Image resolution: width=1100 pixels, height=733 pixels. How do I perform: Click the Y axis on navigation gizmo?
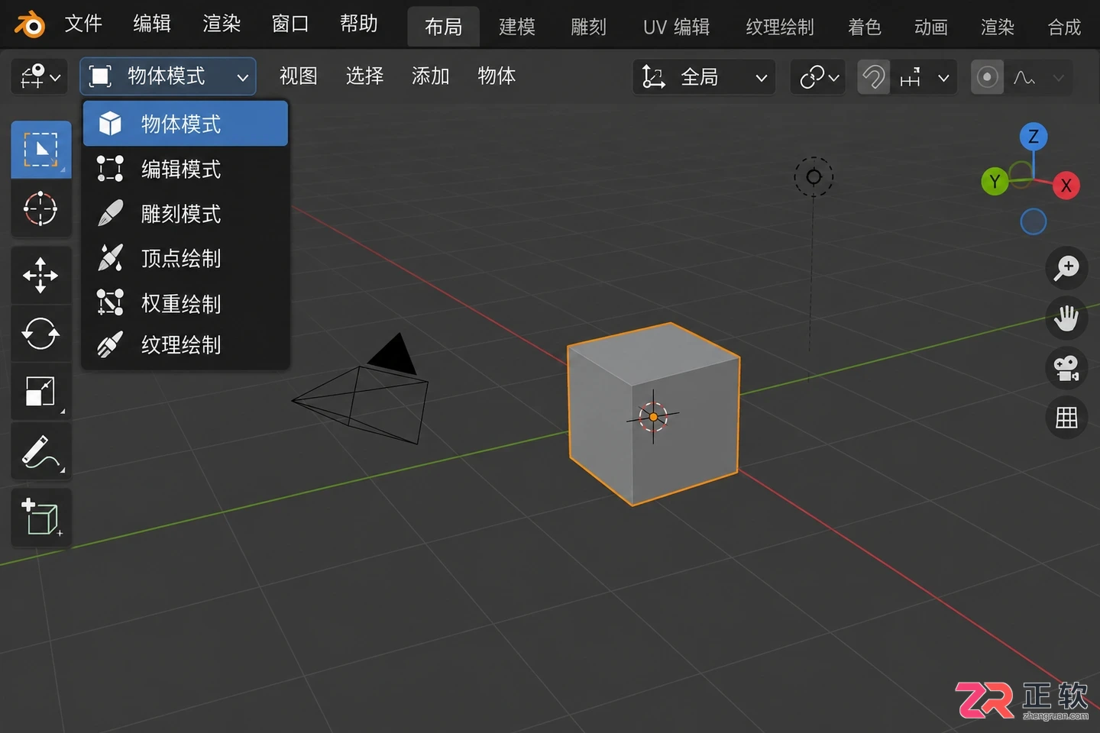pos(995,182)
